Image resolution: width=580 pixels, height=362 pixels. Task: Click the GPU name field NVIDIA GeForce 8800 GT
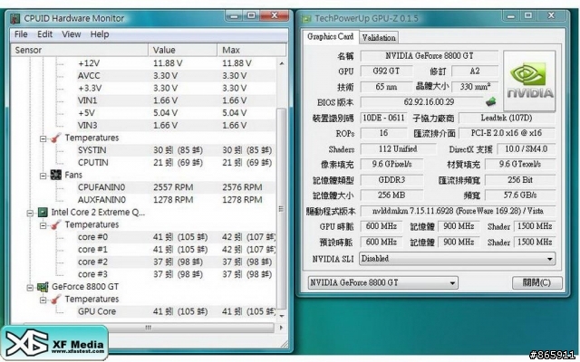pos(429,56)
